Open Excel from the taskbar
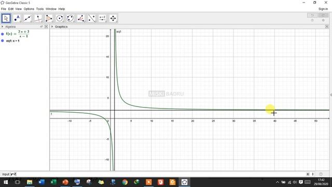The width and height of the screenshot is (332, 187). (x=53, y=182)
